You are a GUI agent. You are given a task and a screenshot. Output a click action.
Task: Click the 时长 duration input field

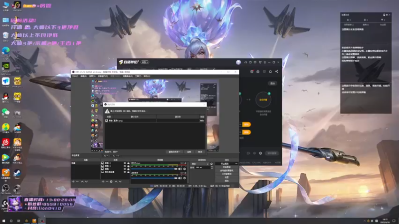coord(202,168)
